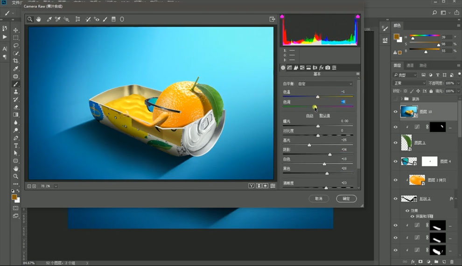Select the Crop tool in Camera Raw
Image resolution: width=462 pixels, height=266 pixels.
(x=77, y=19)
